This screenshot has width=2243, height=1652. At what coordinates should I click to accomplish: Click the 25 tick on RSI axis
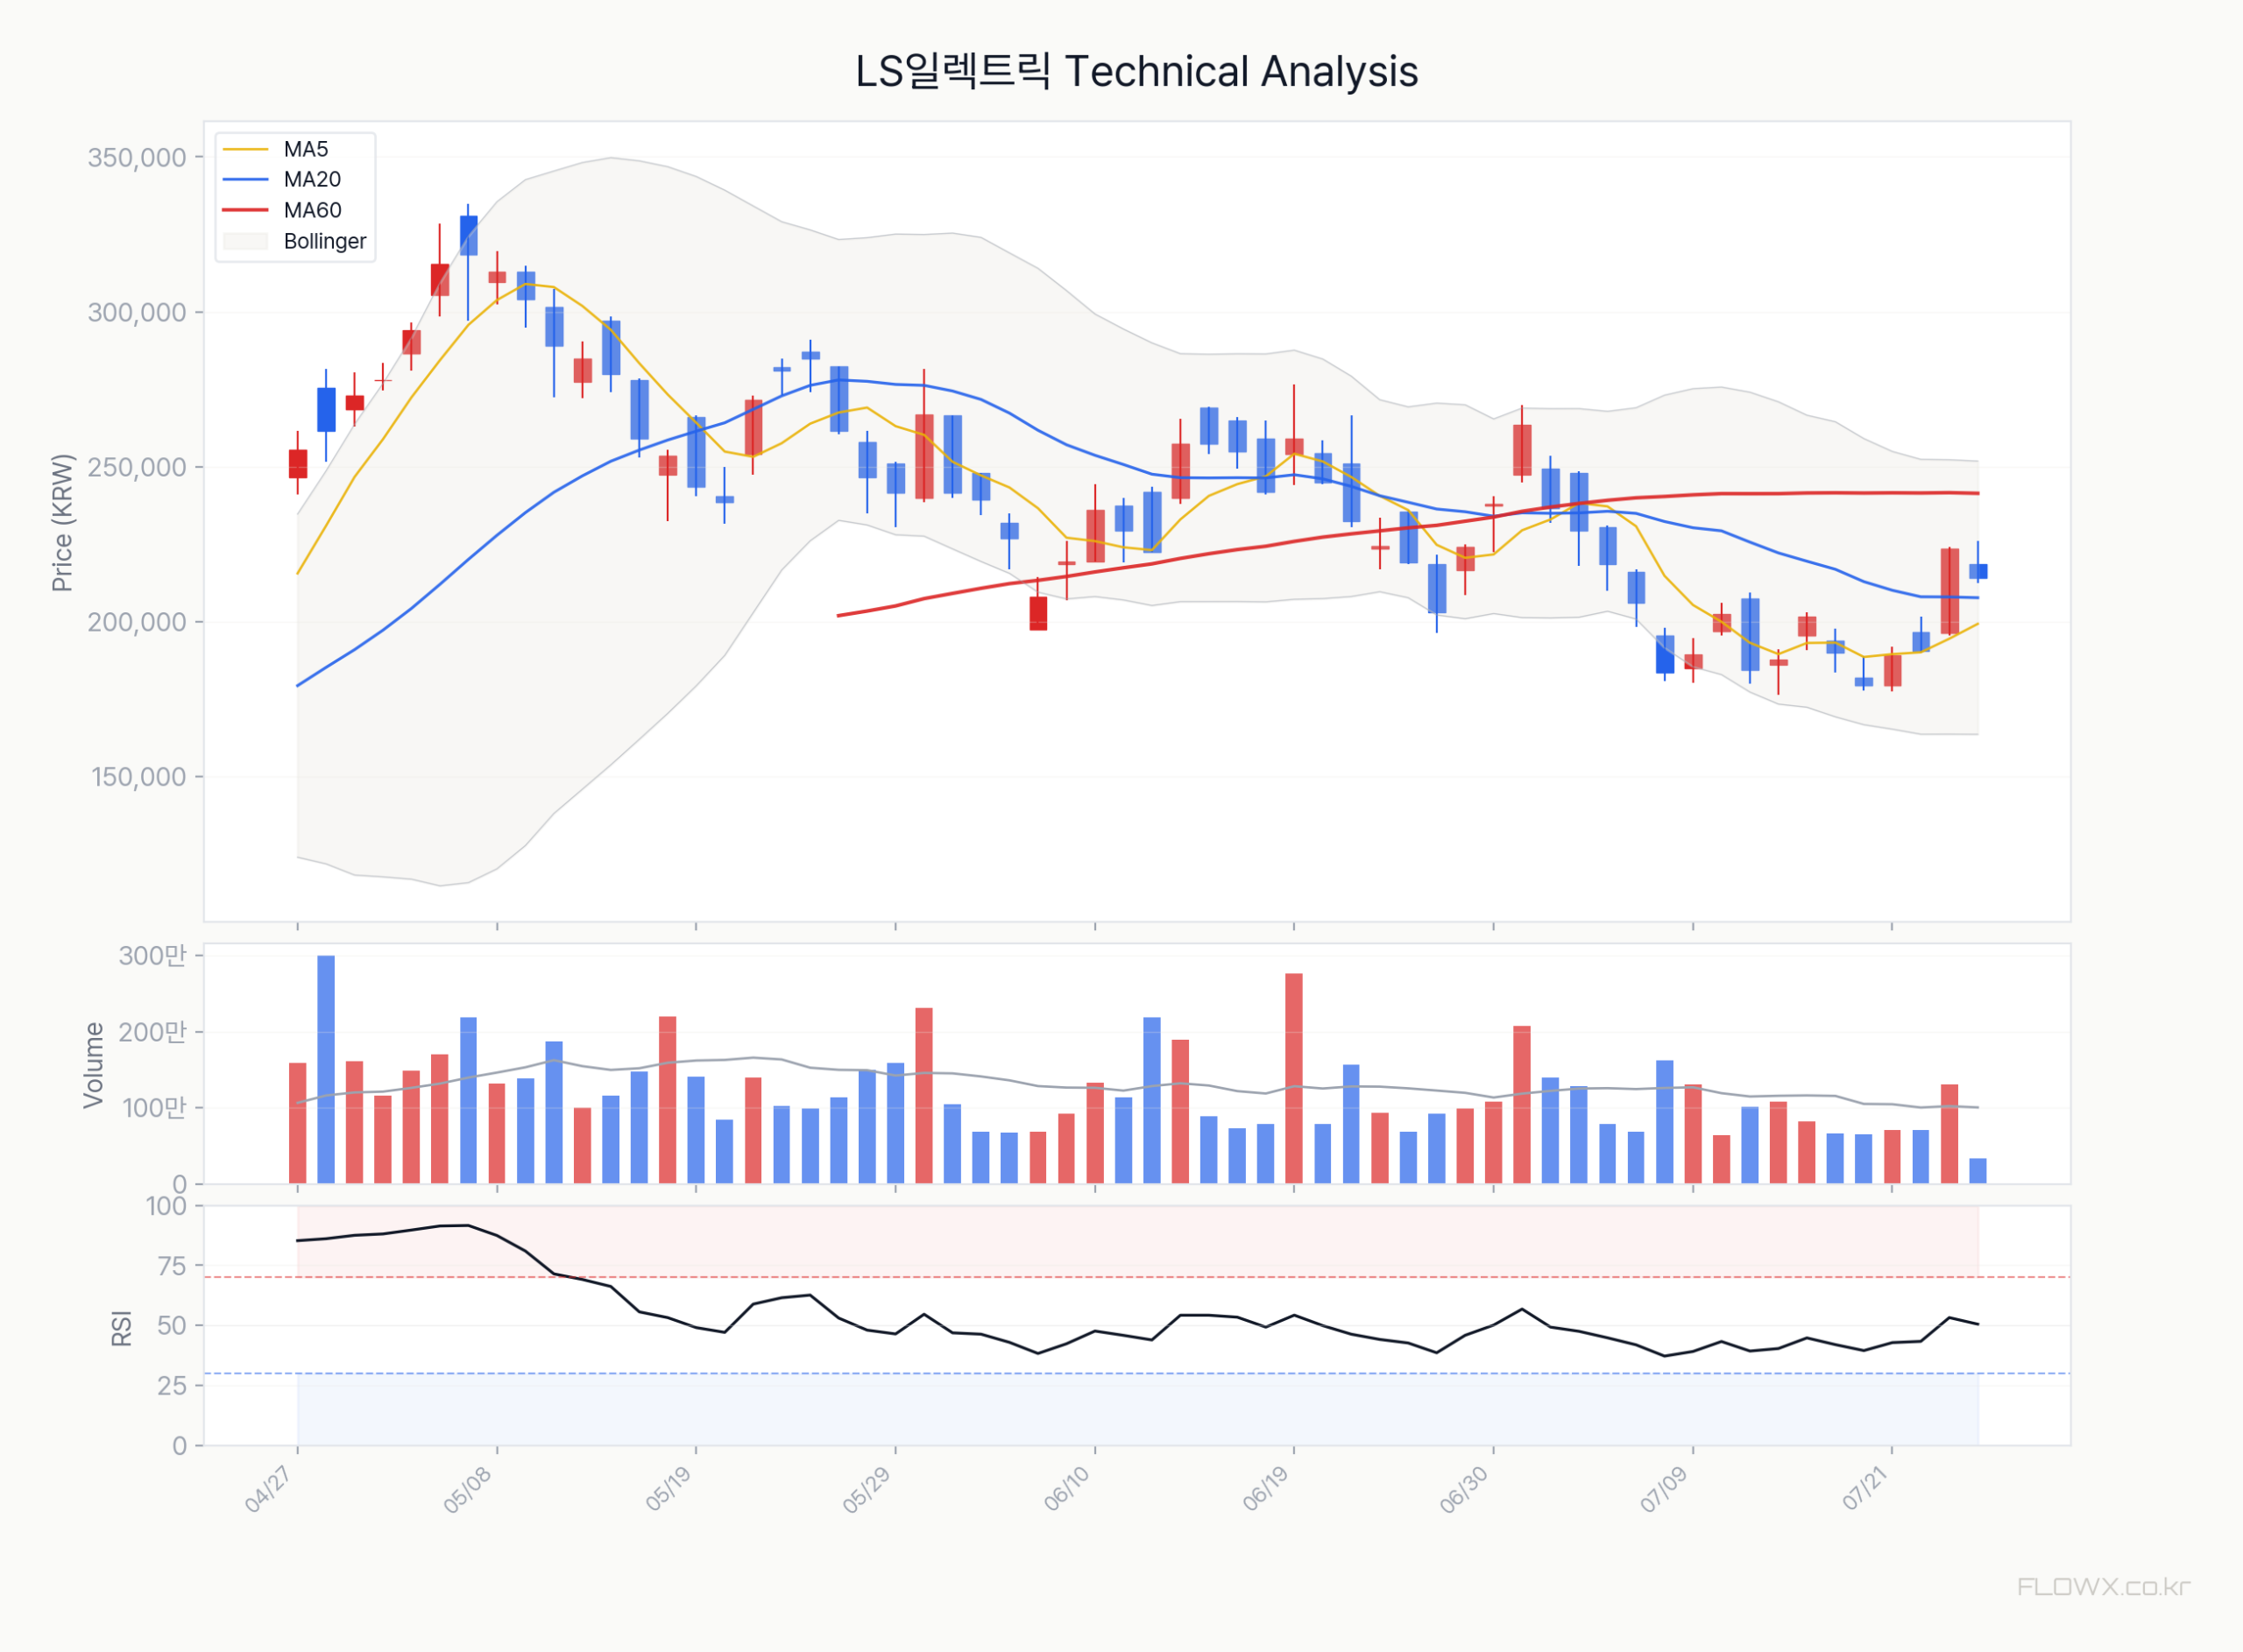[x=172, y=1386]
